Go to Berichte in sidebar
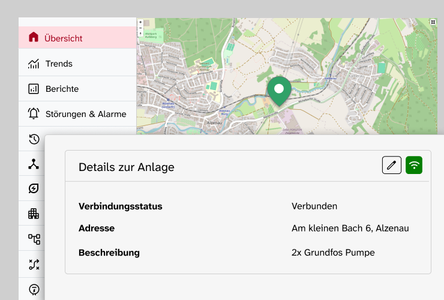The image size is (444, 300). click(77, 89)
